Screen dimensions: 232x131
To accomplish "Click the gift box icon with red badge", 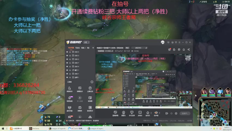I will [x=169, y=49].
